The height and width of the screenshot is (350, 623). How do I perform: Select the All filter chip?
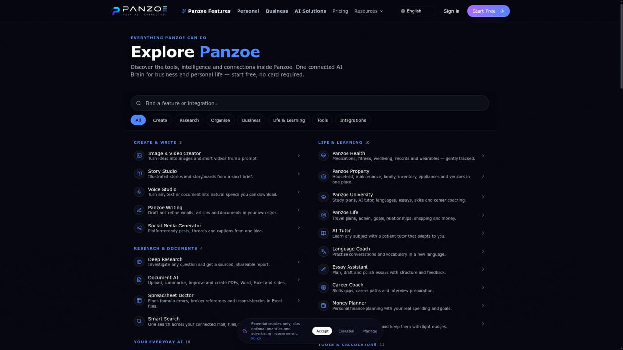pyautogui.click(x=138, y=120)
